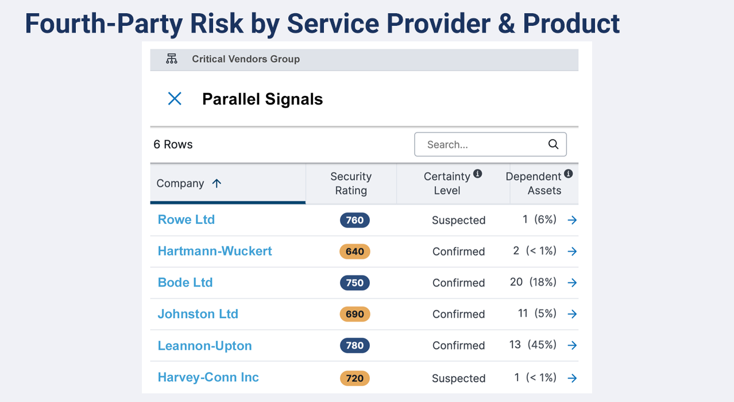734x402 pixels.
Task: Open Harvey-Conn Inc row arrow
Action: [571, 378]
